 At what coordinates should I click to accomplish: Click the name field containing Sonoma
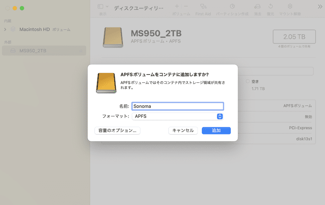coord(178,106)
